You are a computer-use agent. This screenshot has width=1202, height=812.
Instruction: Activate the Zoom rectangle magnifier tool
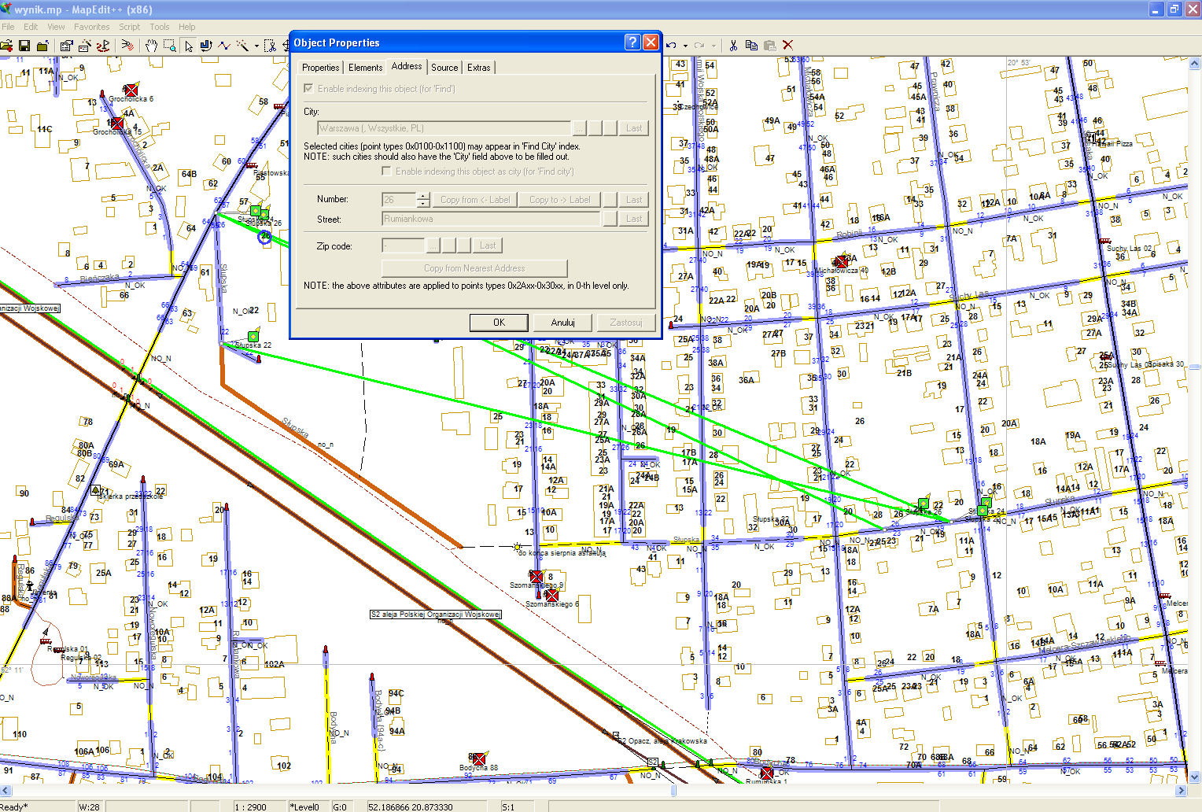[169, 46]
